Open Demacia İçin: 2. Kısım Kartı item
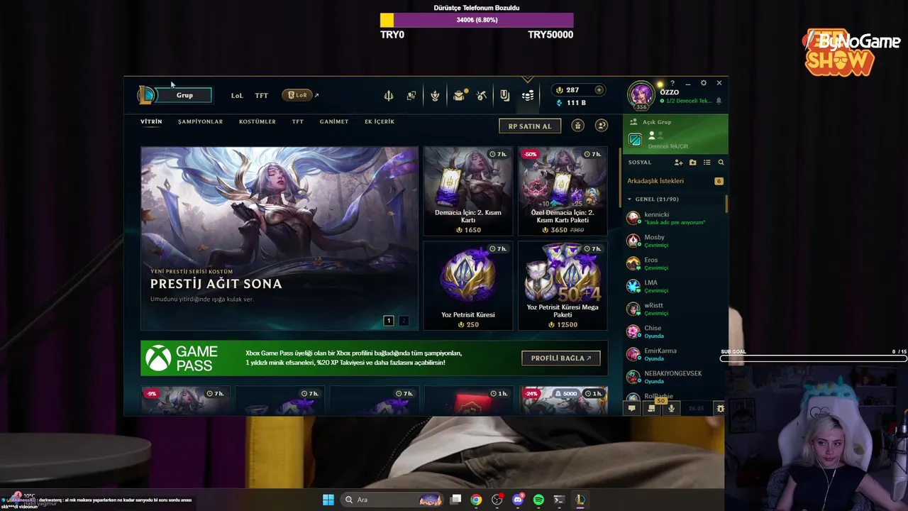This screenshot has width=908, height=511. (x=468, y=191)
